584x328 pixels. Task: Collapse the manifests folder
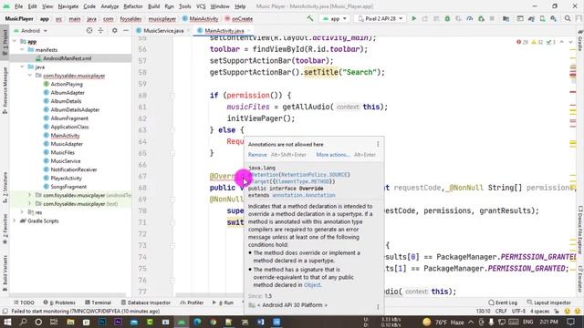coord(22,50)
